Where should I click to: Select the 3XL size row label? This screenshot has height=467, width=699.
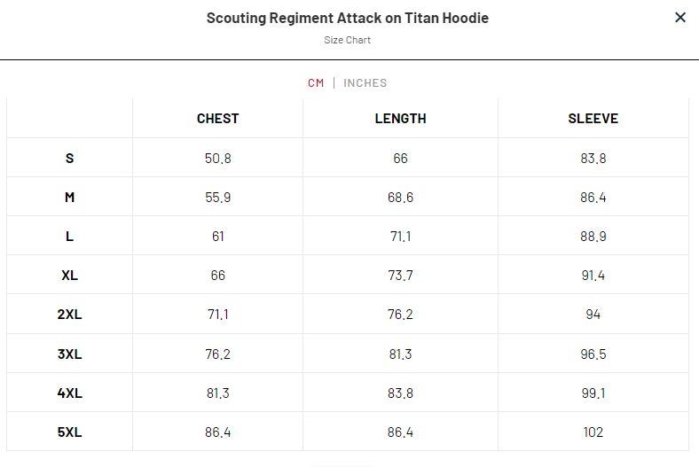pyautogui.click(x=70, y=354)
